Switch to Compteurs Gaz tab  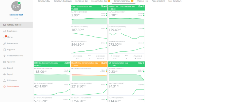coord(81,1)
